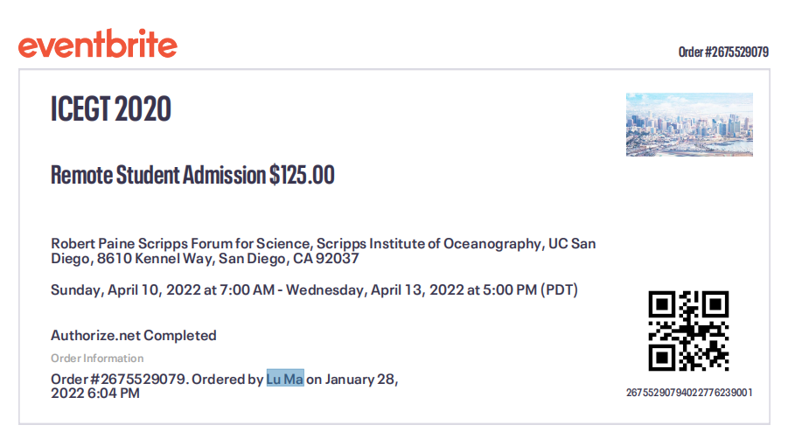Click the highlighted name Lu Ma
The height and width of the screenshot is (439, 795).
[x=285, y=380]
